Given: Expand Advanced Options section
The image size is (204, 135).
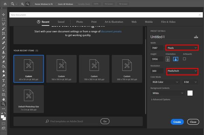Looking at the screenshot, I should (160, 99).
